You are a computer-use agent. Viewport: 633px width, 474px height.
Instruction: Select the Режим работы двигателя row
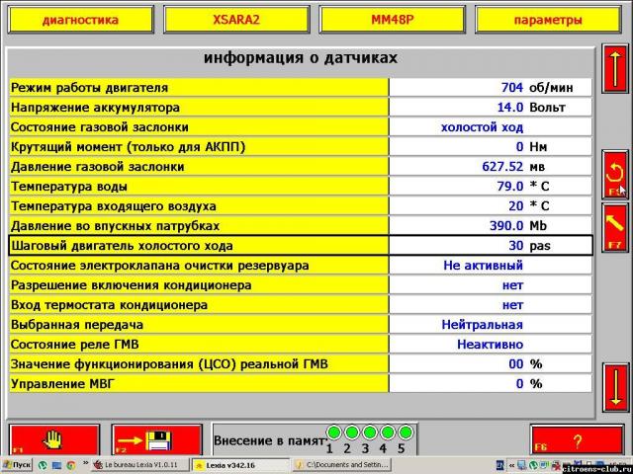(x=301, y=88)
